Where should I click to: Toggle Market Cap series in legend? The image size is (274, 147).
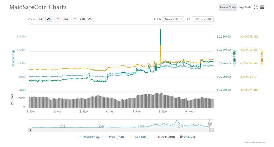(89, 137)
